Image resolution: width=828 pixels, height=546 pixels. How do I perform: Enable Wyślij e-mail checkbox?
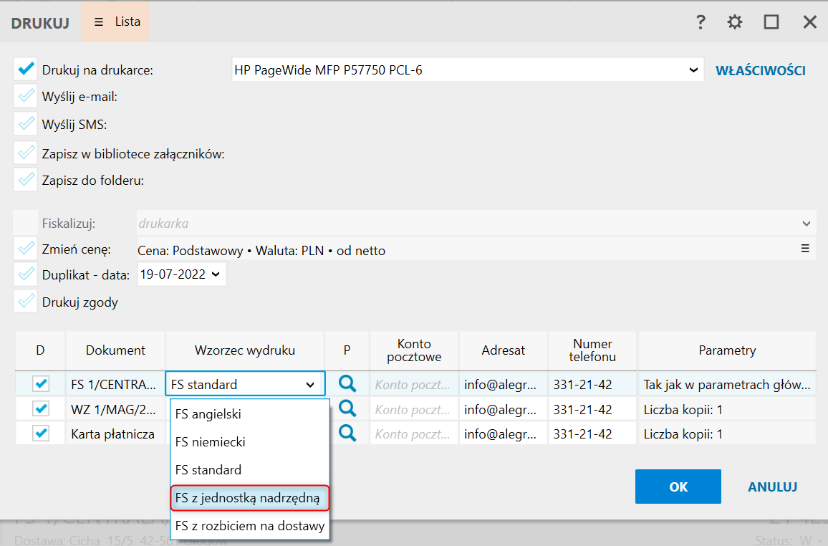[25, 96]
